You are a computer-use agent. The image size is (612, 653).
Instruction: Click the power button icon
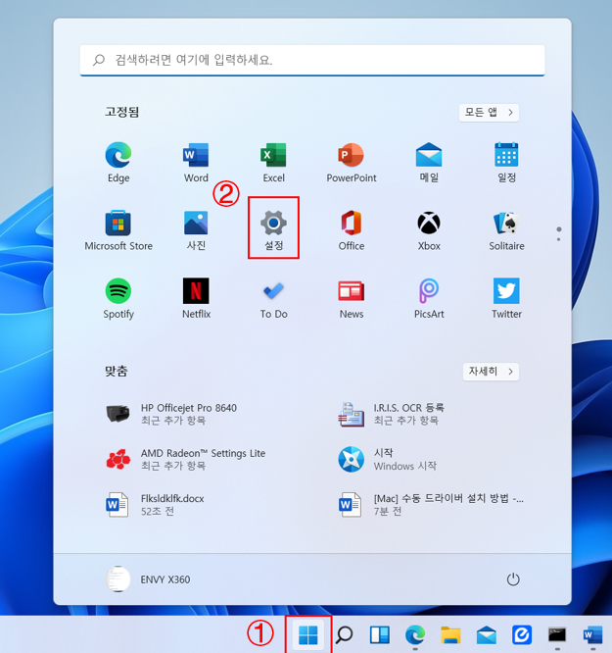coord(513,579)
